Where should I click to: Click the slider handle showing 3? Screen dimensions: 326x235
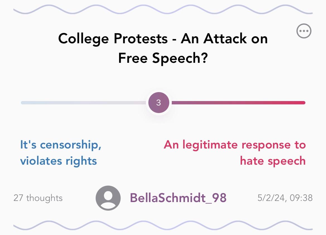(159, 103)
